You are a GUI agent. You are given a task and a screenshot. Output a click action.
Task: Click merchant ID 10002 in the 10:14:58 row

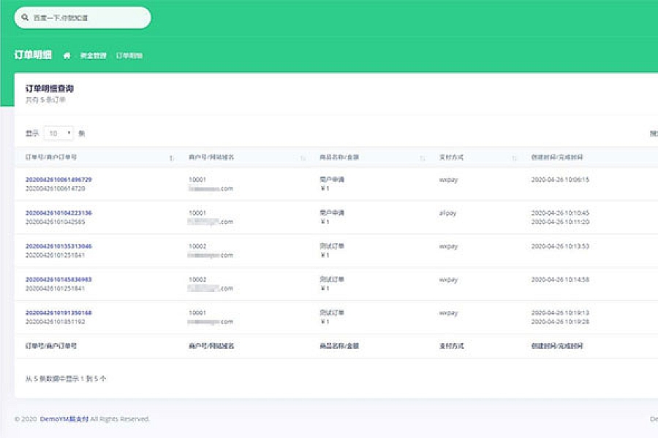(197, 279)
